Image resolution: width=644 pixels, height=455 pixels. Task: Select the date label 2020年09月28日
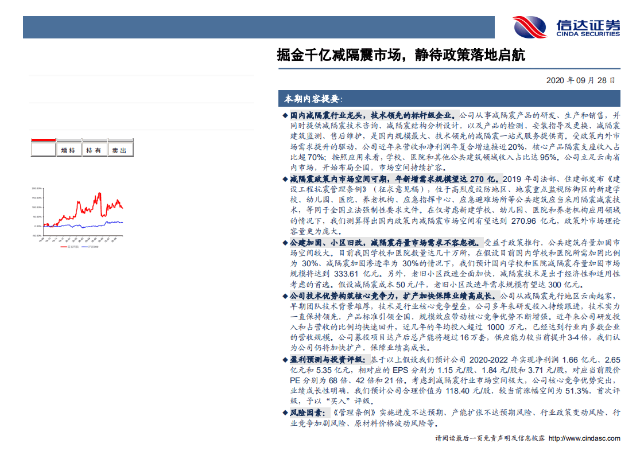(581, 79)
